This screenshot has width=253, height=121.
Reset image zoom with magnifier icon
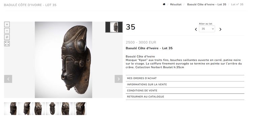[x=7, y=37]
